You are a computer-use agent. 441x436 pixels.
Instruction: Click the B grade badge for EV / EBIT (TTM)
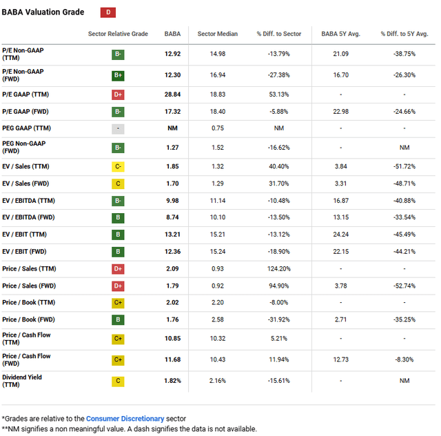pos(119,235)
